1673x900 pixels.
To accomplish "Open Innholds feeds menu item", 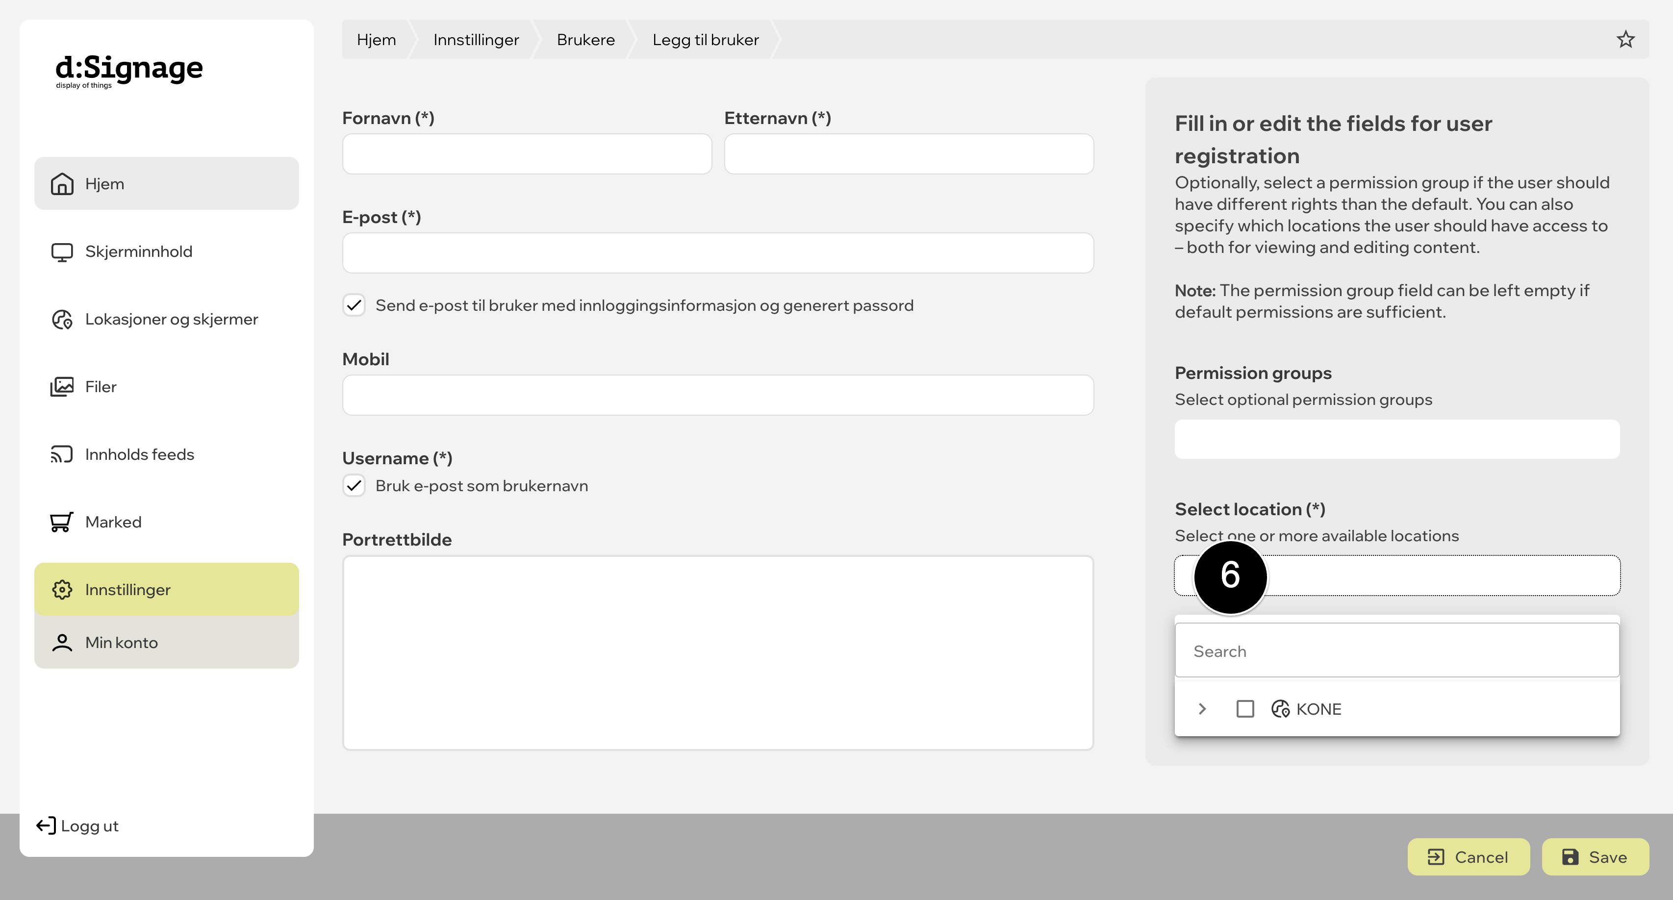I will click(166, 454).
